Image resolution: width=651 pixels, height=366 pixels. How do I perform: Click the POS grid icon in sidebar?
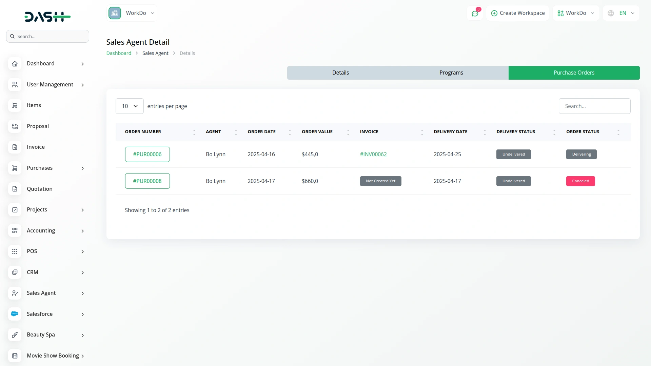pyautogui.click(x=15, y=251)
